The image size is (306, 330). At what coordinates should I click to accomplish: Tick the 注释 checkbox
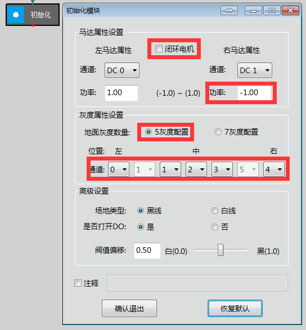click(x=78, y=283)
